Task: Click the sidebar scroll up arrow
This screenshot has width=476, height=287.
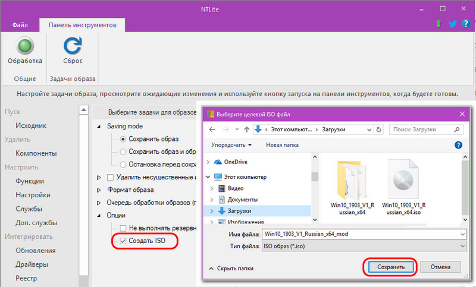Action: [x=83, y=110]
